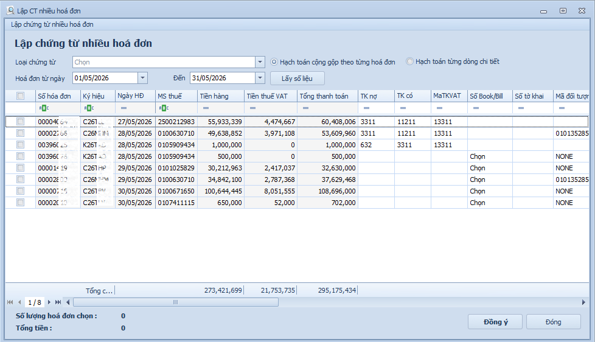
Task: Click the equals filter icon under Tiền hàng
Action: click(x=206, y=108)
